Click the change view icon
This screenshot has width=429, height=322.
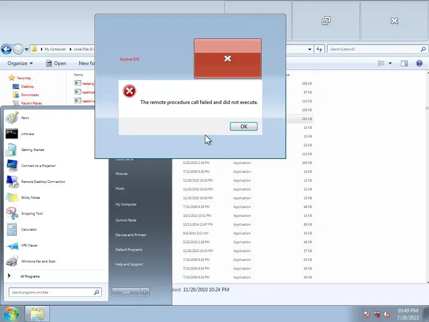381,63
